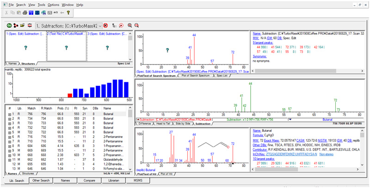Viewport: 370px width, 189px height.
Task: Expand hit row 2 Butanal match 734
Action: (x=10, y=118)
